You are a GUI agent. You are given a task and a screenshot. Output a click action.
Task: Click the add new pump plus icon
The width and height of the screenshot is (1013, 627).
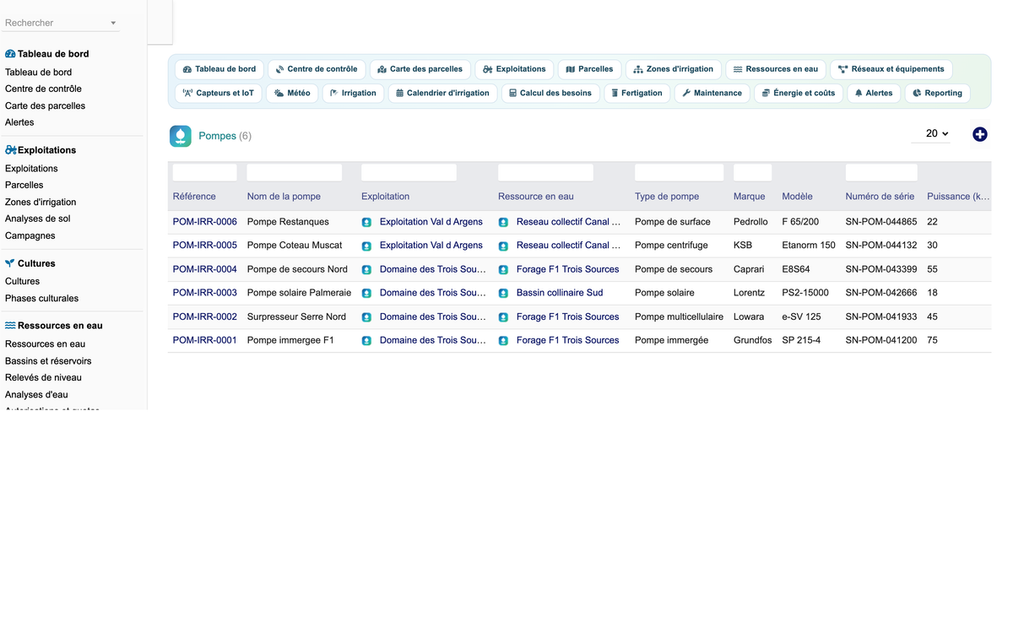(x=979, y=134)
